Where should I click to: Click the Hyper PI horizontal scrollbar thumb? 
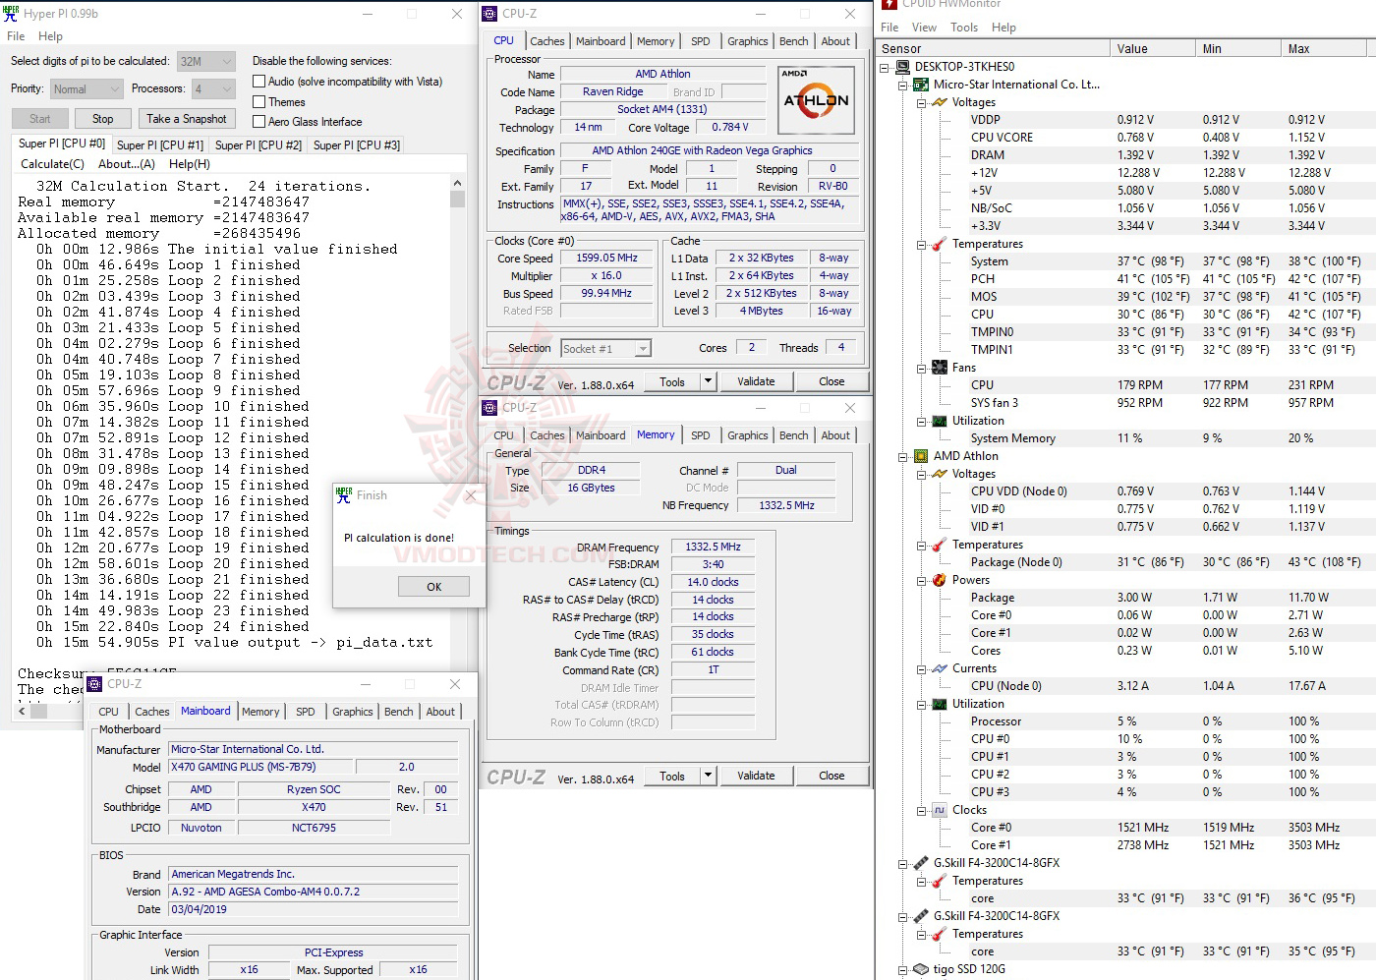[x=38, y=711]
